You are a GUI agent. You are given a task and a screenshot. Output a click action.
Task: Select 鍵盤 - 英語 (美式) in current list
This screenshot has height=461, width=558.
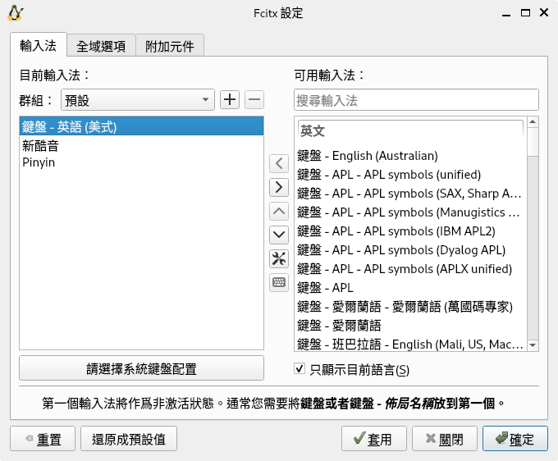click(141, 126)
